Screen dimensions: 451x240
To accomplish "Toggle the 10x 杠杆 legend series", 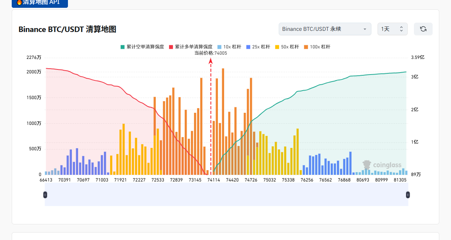I will tap(229, 47).
